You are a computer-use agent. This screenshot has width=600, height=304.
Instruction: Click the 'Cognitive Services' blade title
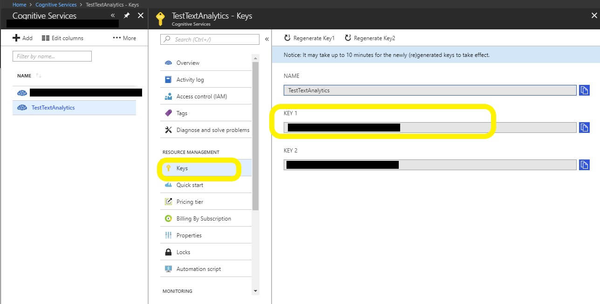[44, 15]
